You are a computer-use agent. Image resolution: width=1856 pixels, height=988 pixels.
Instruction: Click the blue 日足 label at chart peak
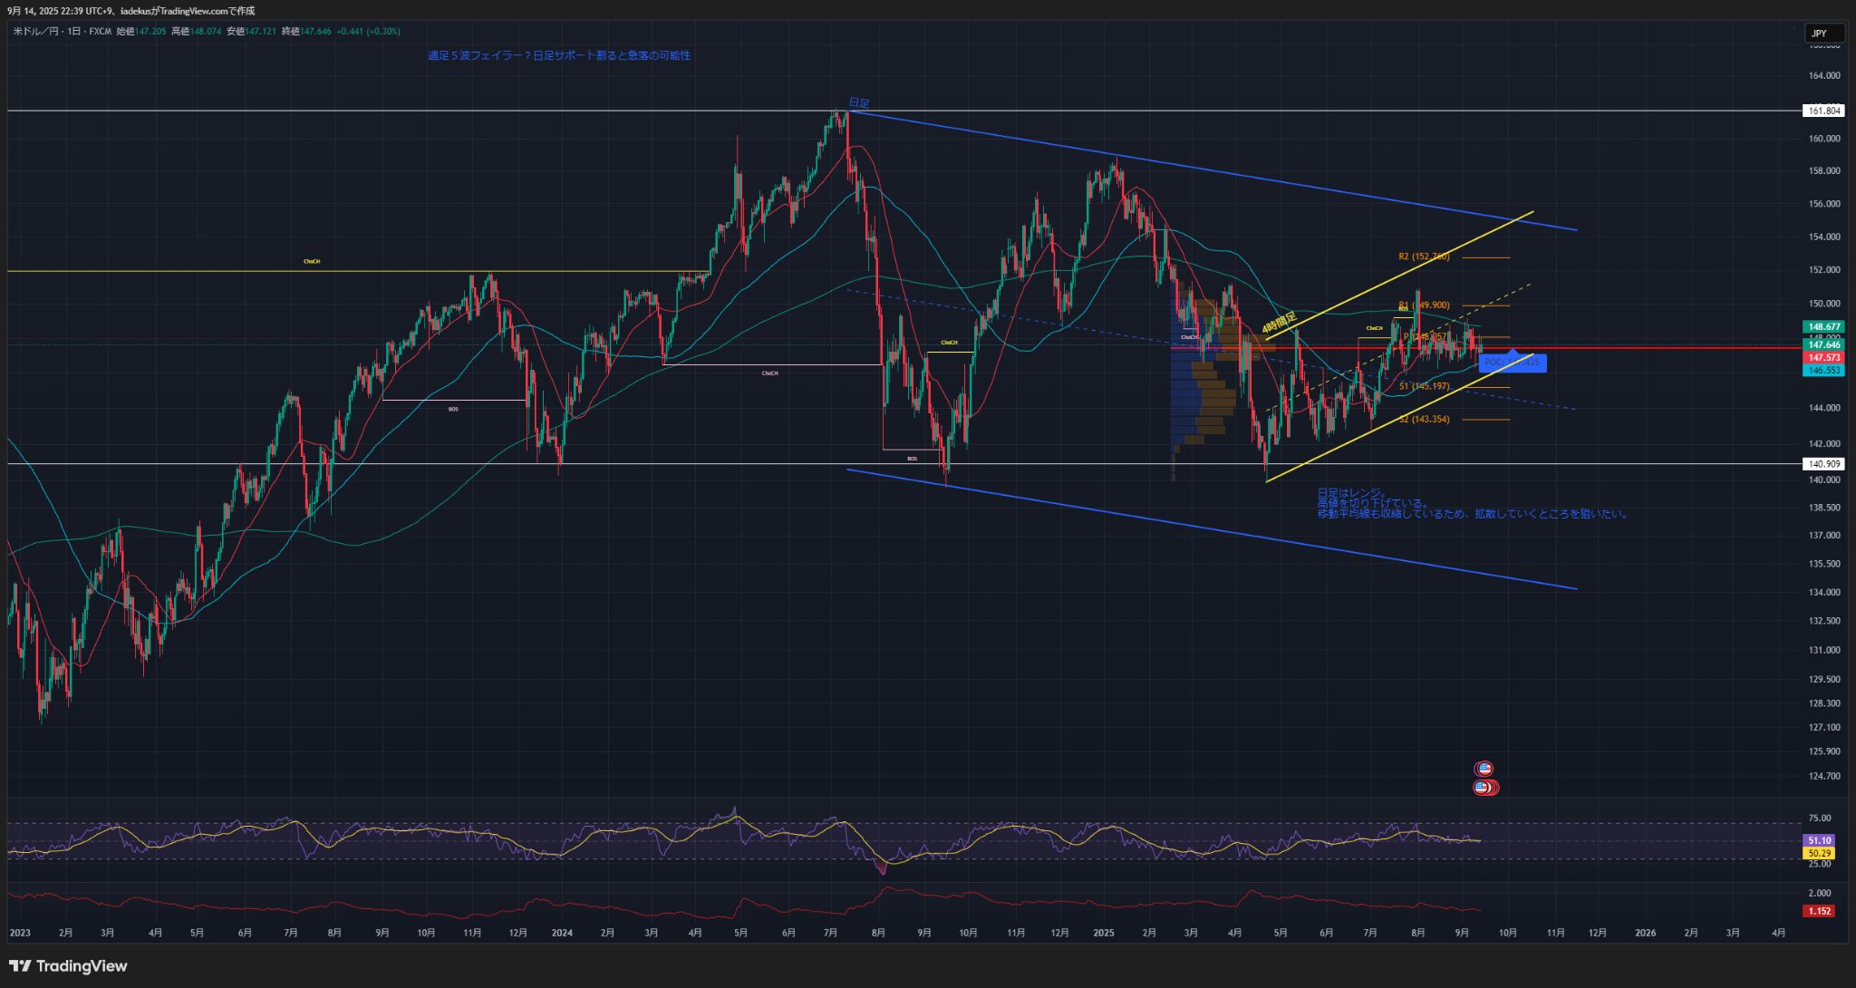(858, 103)
